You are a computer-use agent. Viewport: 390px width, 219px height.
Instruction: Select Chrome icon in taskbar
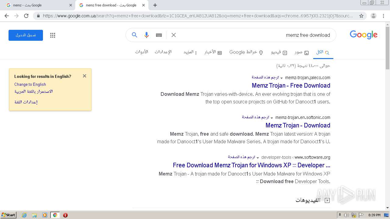tap(55, 215)
